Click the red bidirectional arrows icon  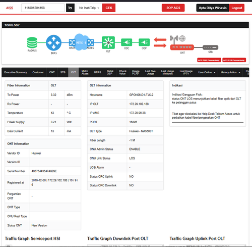click(x=160, y=42)
